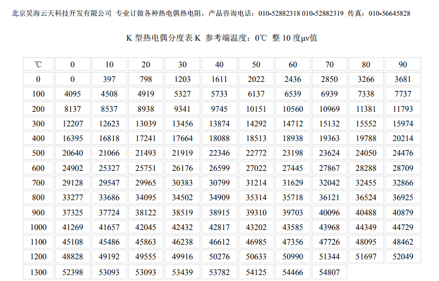Click the 北京昊海云天科技开发有限公司 header line
This screenshot has height=281, width=439.
211,13
